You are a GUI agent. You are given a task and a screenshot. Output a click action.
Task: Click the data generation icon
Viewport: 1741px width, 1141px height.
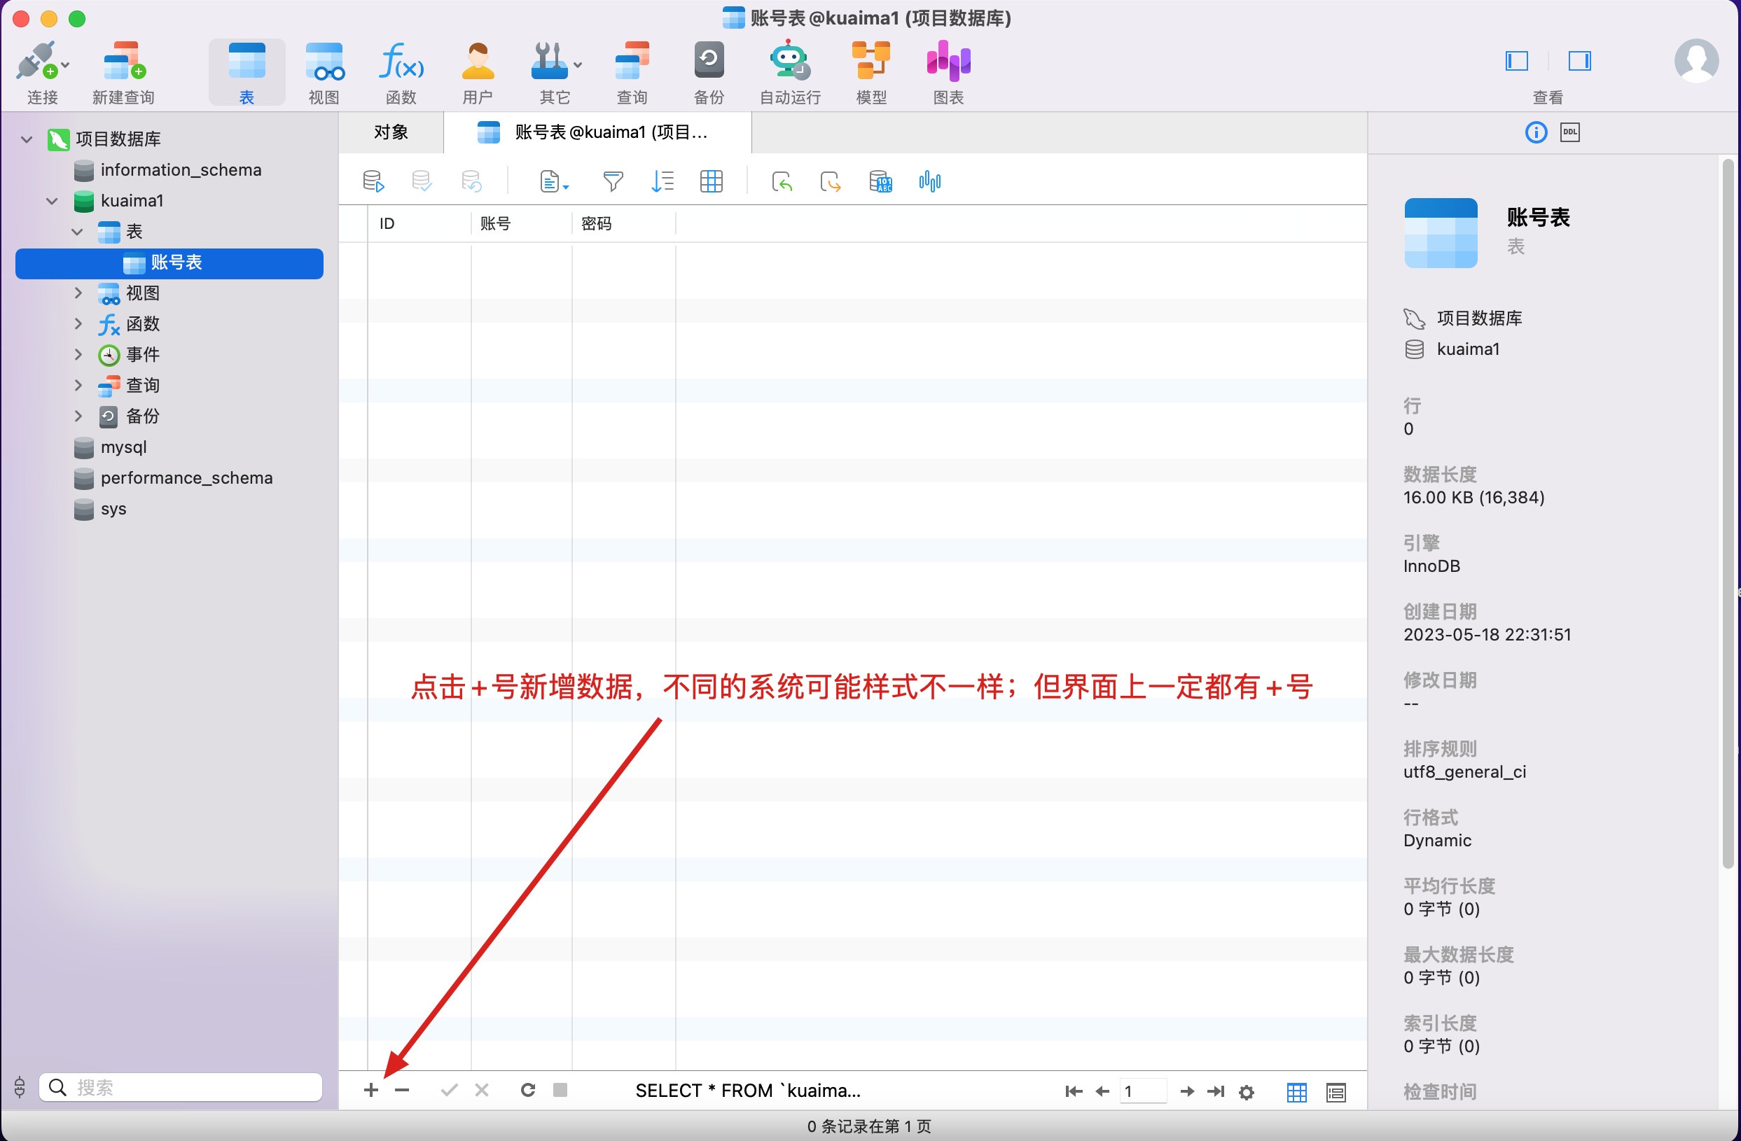click(880, 181)
